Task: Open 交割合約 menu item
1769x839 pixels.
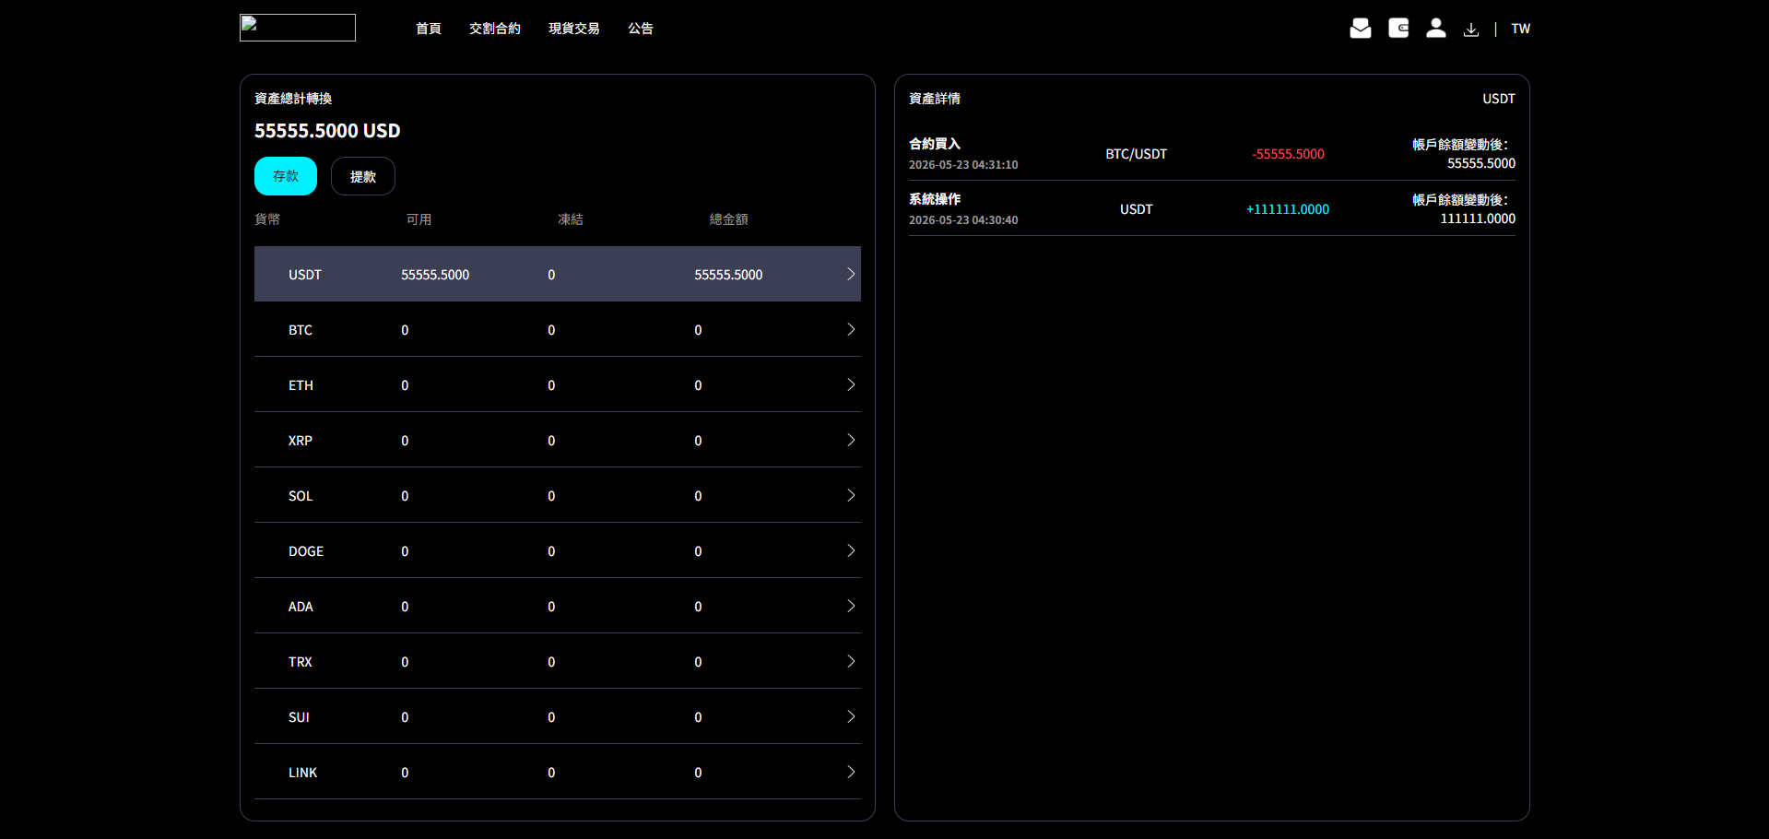Action: pos(495,29)
